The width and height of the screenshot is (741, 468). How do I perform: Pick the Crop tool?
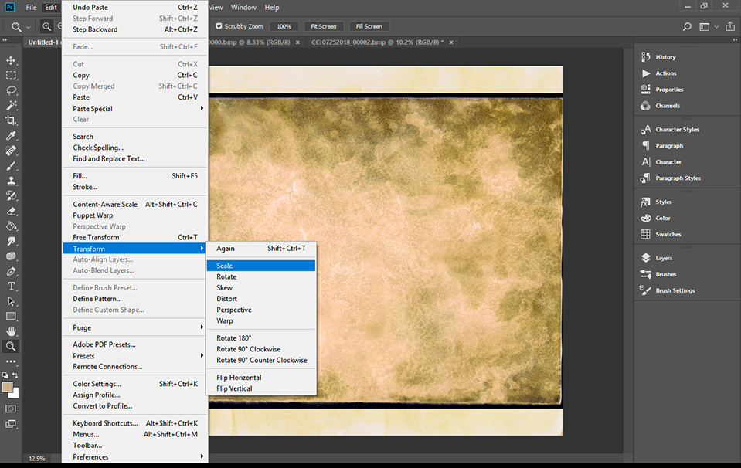pos(11,120)
